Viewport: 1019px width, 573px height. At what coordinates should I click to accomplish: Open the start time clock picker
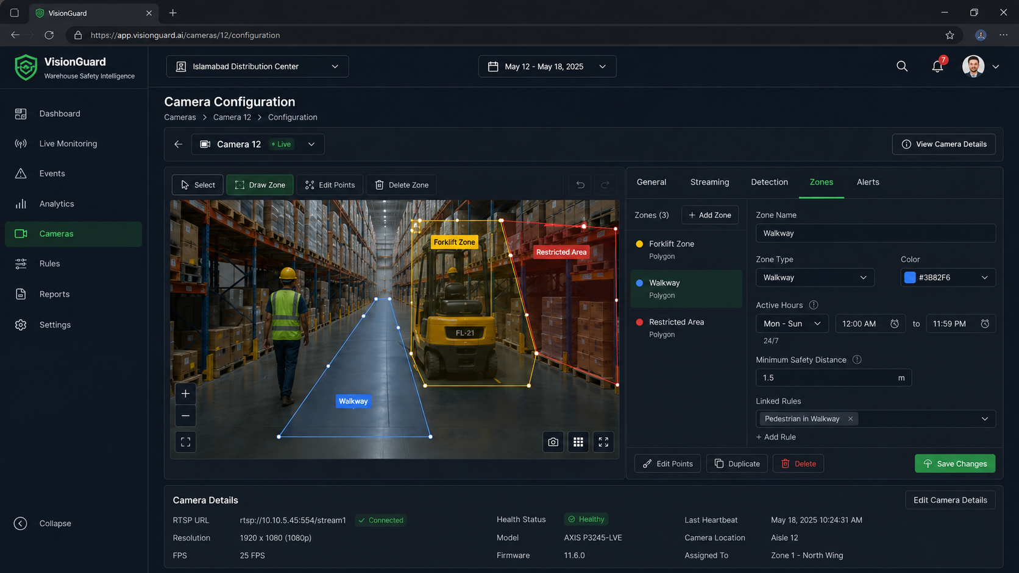[895, 324]
